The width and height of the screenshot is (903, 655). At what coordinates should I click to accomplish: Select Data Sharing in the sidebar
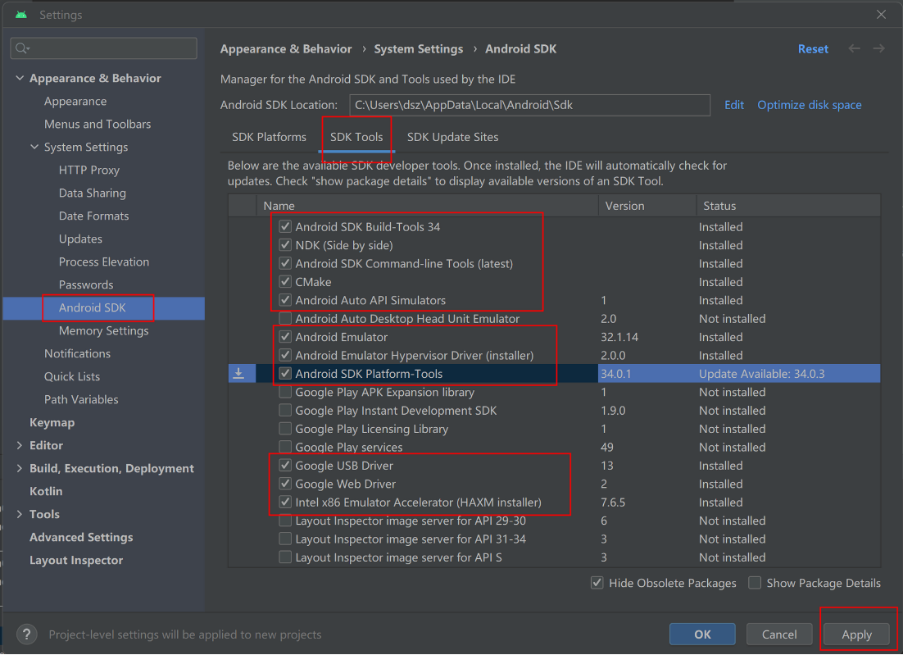tap(92, 193)
